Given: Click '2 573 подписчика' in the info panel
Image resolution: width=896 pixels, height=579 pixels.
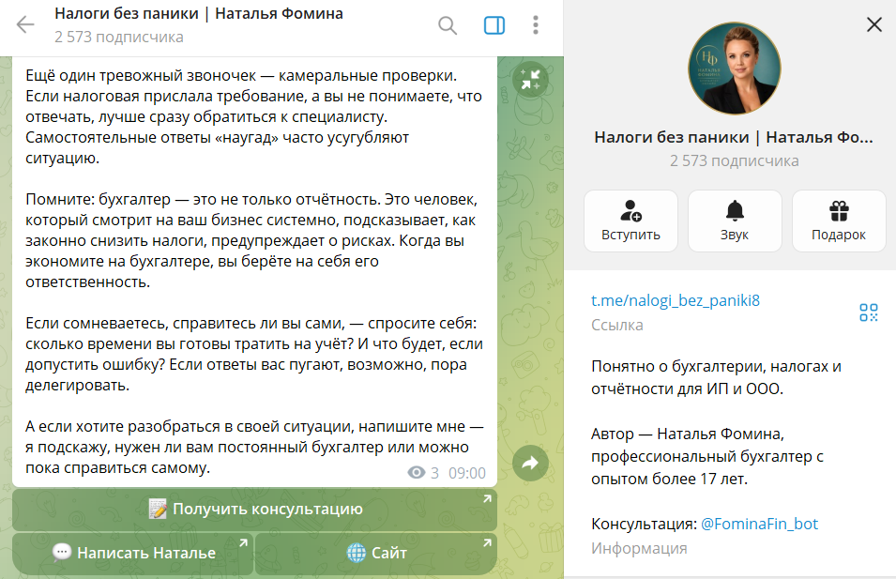Looking at the screenshot, I should pos(735,160).
